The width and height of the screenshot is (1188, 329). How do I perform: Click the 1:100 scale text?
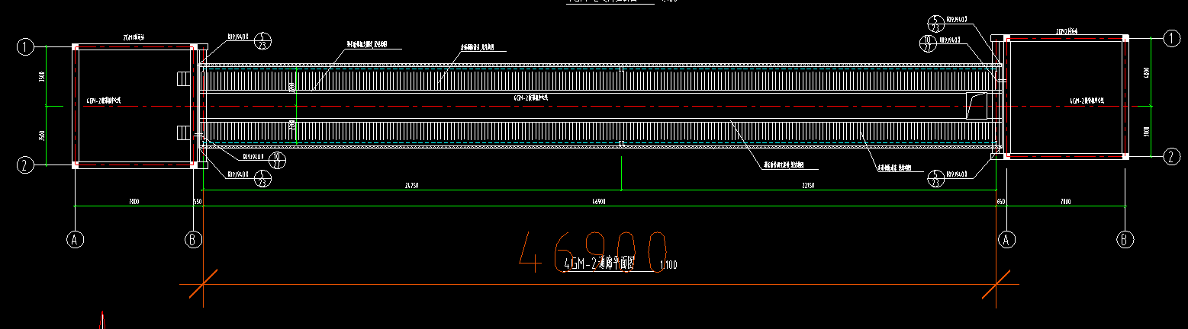[668, 265]
